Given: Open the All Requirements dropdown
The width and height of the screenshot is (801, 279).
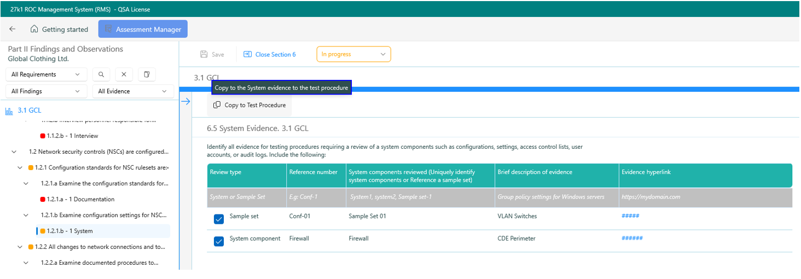Looking at the screenshot, I should click(45, 74).
